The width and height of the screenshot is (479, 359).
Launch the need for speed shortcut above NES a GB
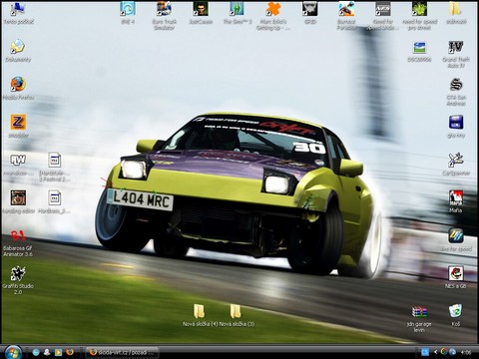point(456,235)
